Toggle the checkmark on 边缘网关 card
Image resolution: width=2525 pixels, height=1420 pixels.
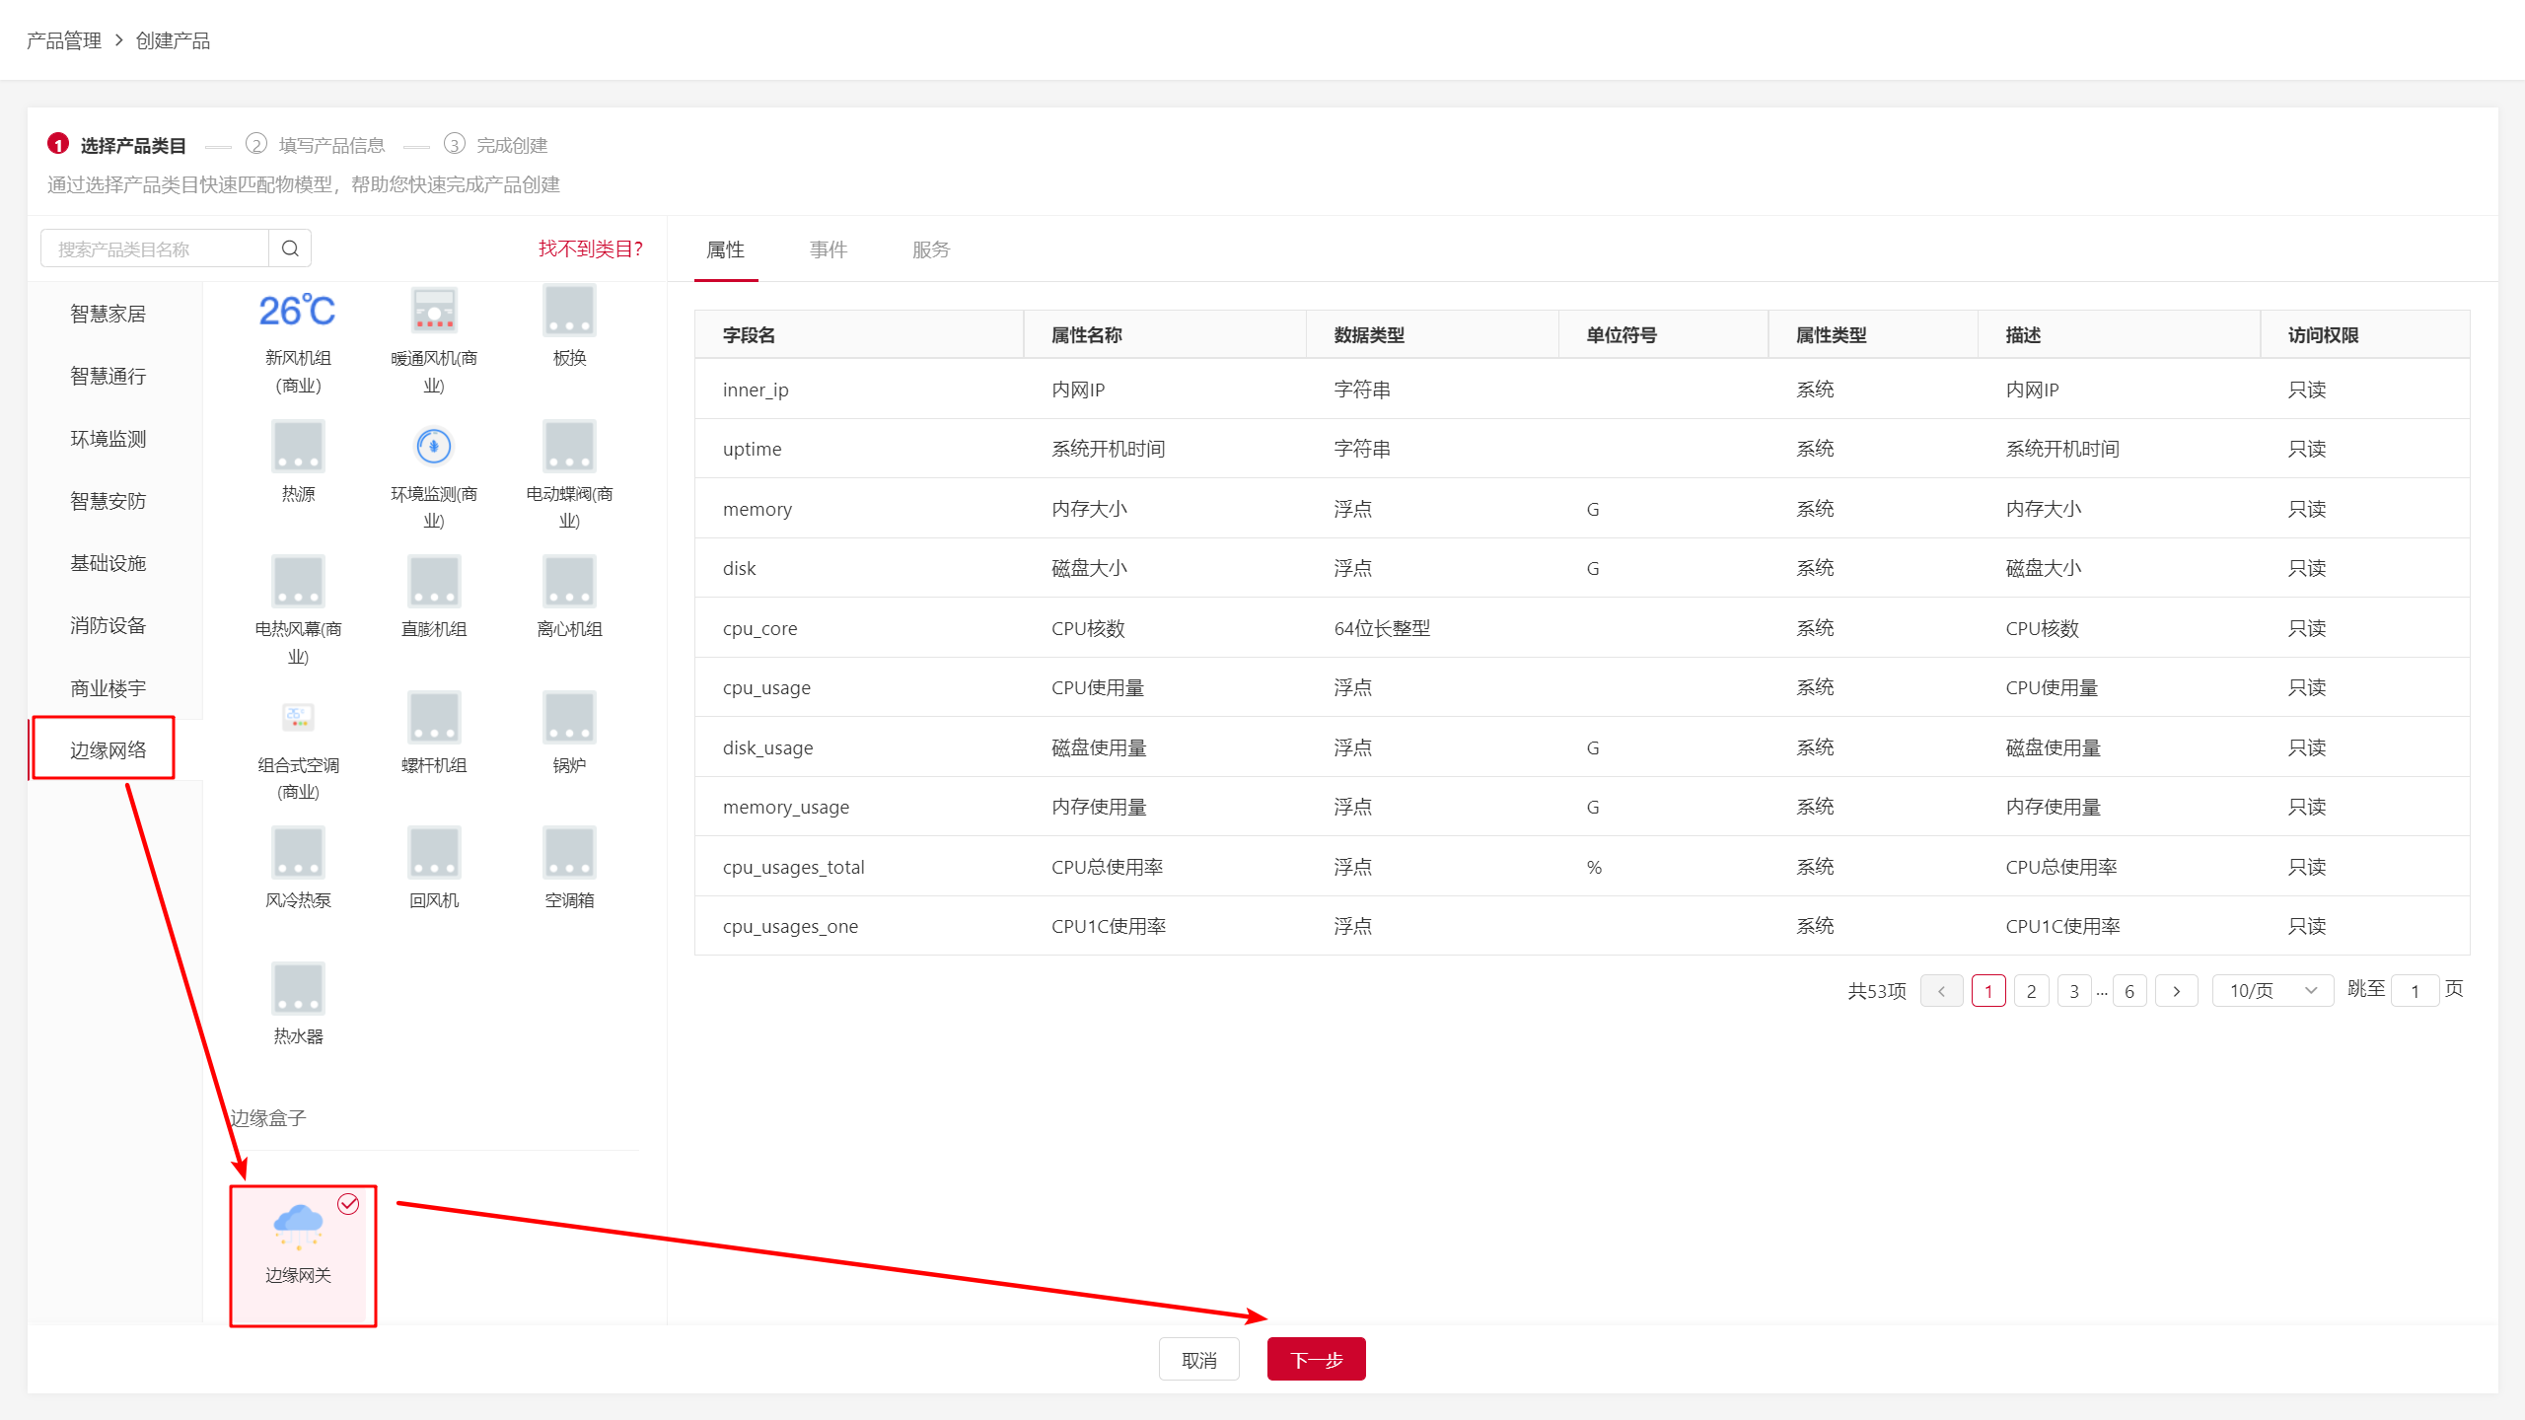pyautogui.click(x=348, y=1204)
